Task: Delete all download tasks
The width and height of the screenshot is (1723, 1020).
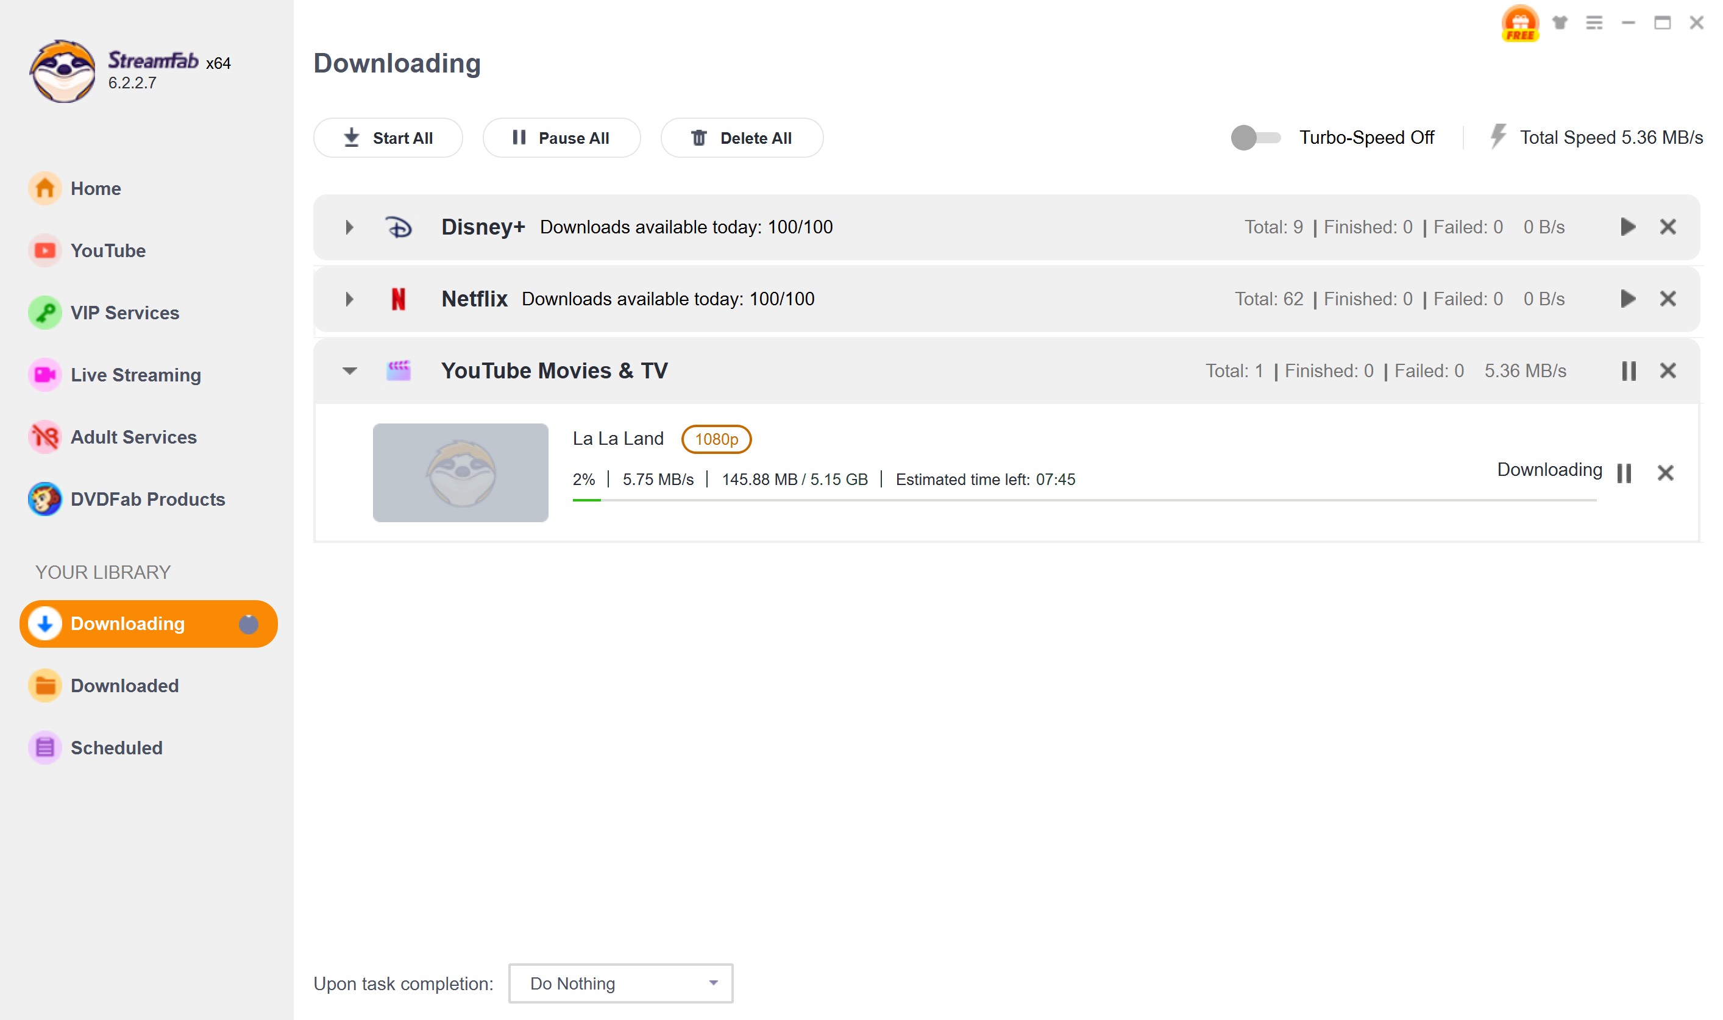Action: [741, 138]
